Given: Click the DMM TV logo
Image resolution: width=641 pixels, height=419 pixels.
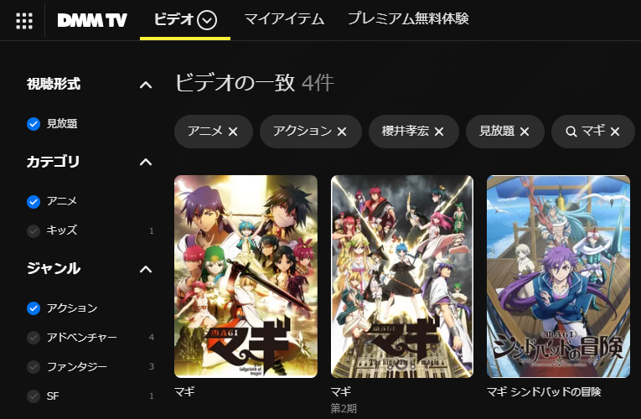Looking at the screenshot, I should (x=92, y=20).
